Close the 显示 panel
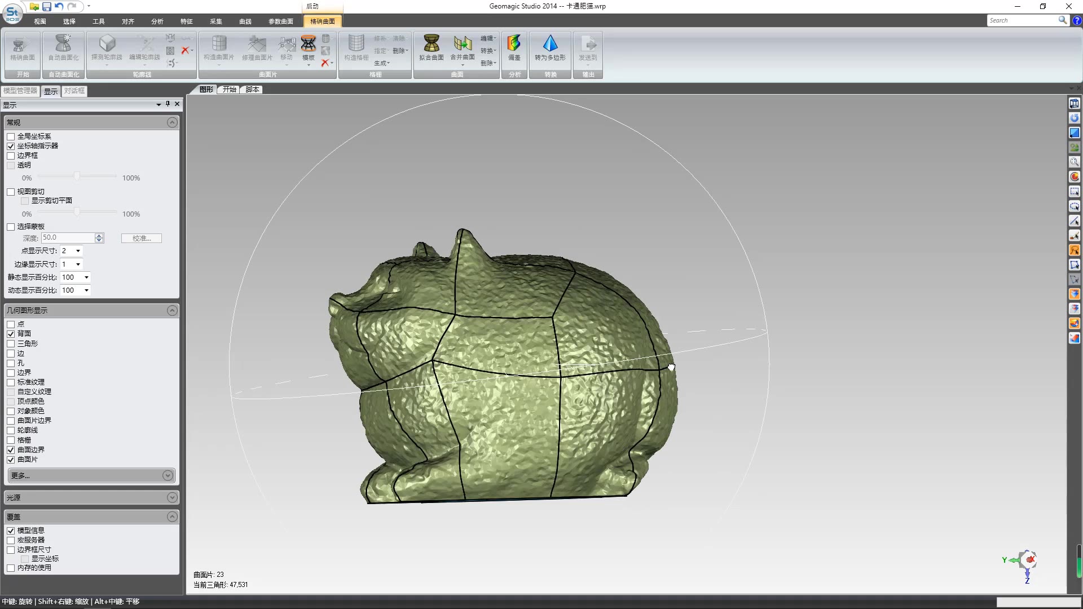The image size is (1083, 609). 177,104
